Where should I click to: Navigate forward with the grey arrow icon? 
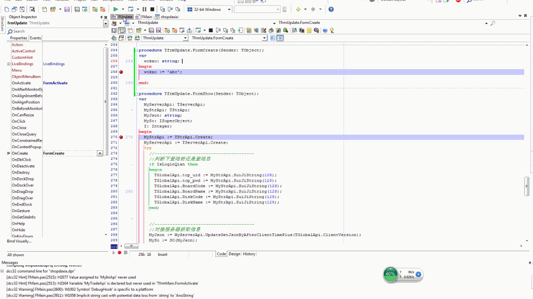(313, 9)
